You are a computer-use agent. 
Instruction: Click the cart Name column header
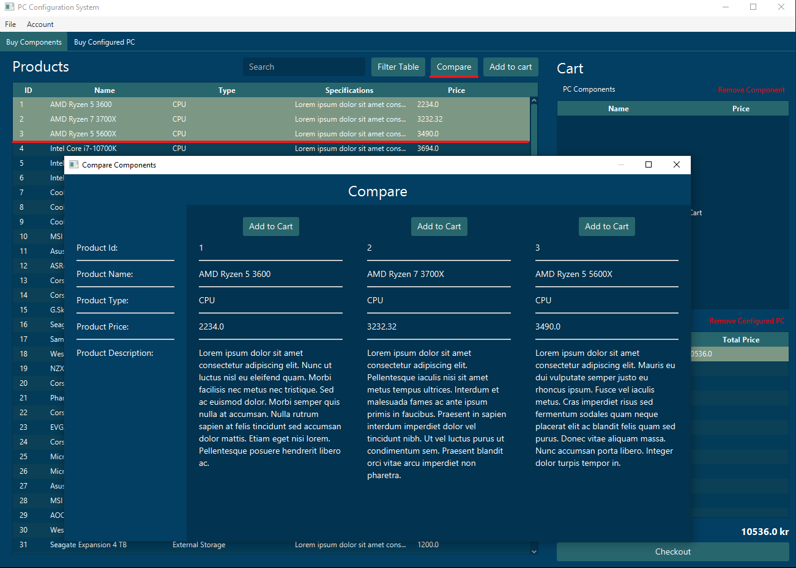(619, 109)
